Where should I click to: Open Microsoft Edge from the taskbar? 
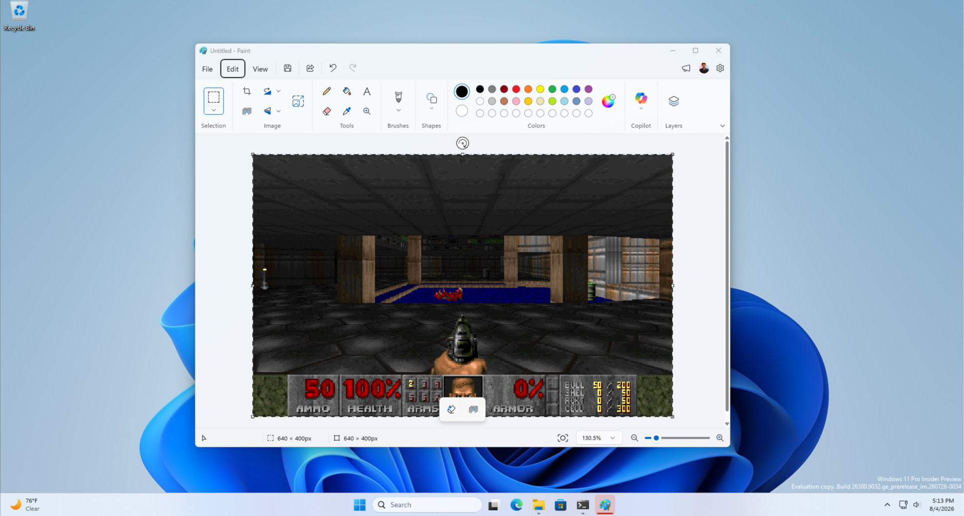[516, 504]
